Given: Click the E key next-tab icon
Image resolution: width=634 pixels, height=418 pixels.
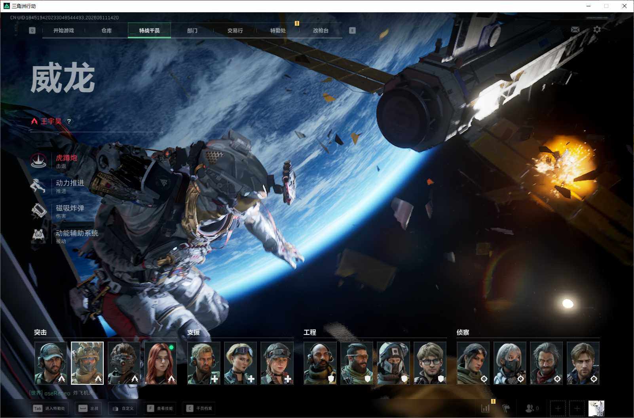Looking at the screenshot, I should (x=352, y=30).
